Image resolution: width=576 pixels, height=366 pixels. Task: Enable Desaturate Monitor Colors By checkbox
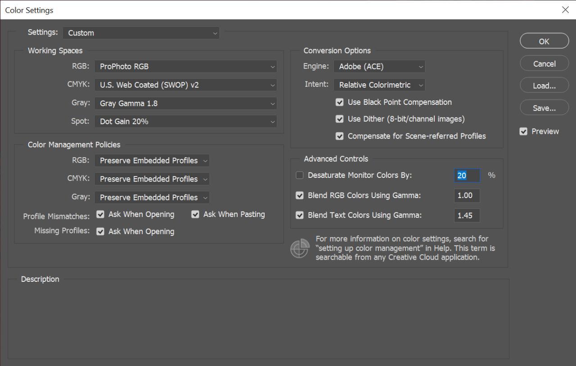(300, 176)
